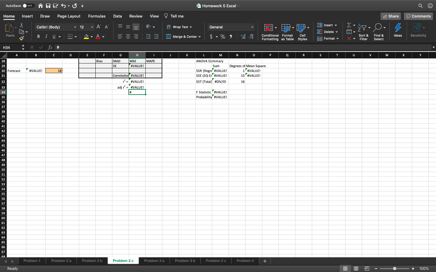Open Conditional Formatting menu

(270, 32)
